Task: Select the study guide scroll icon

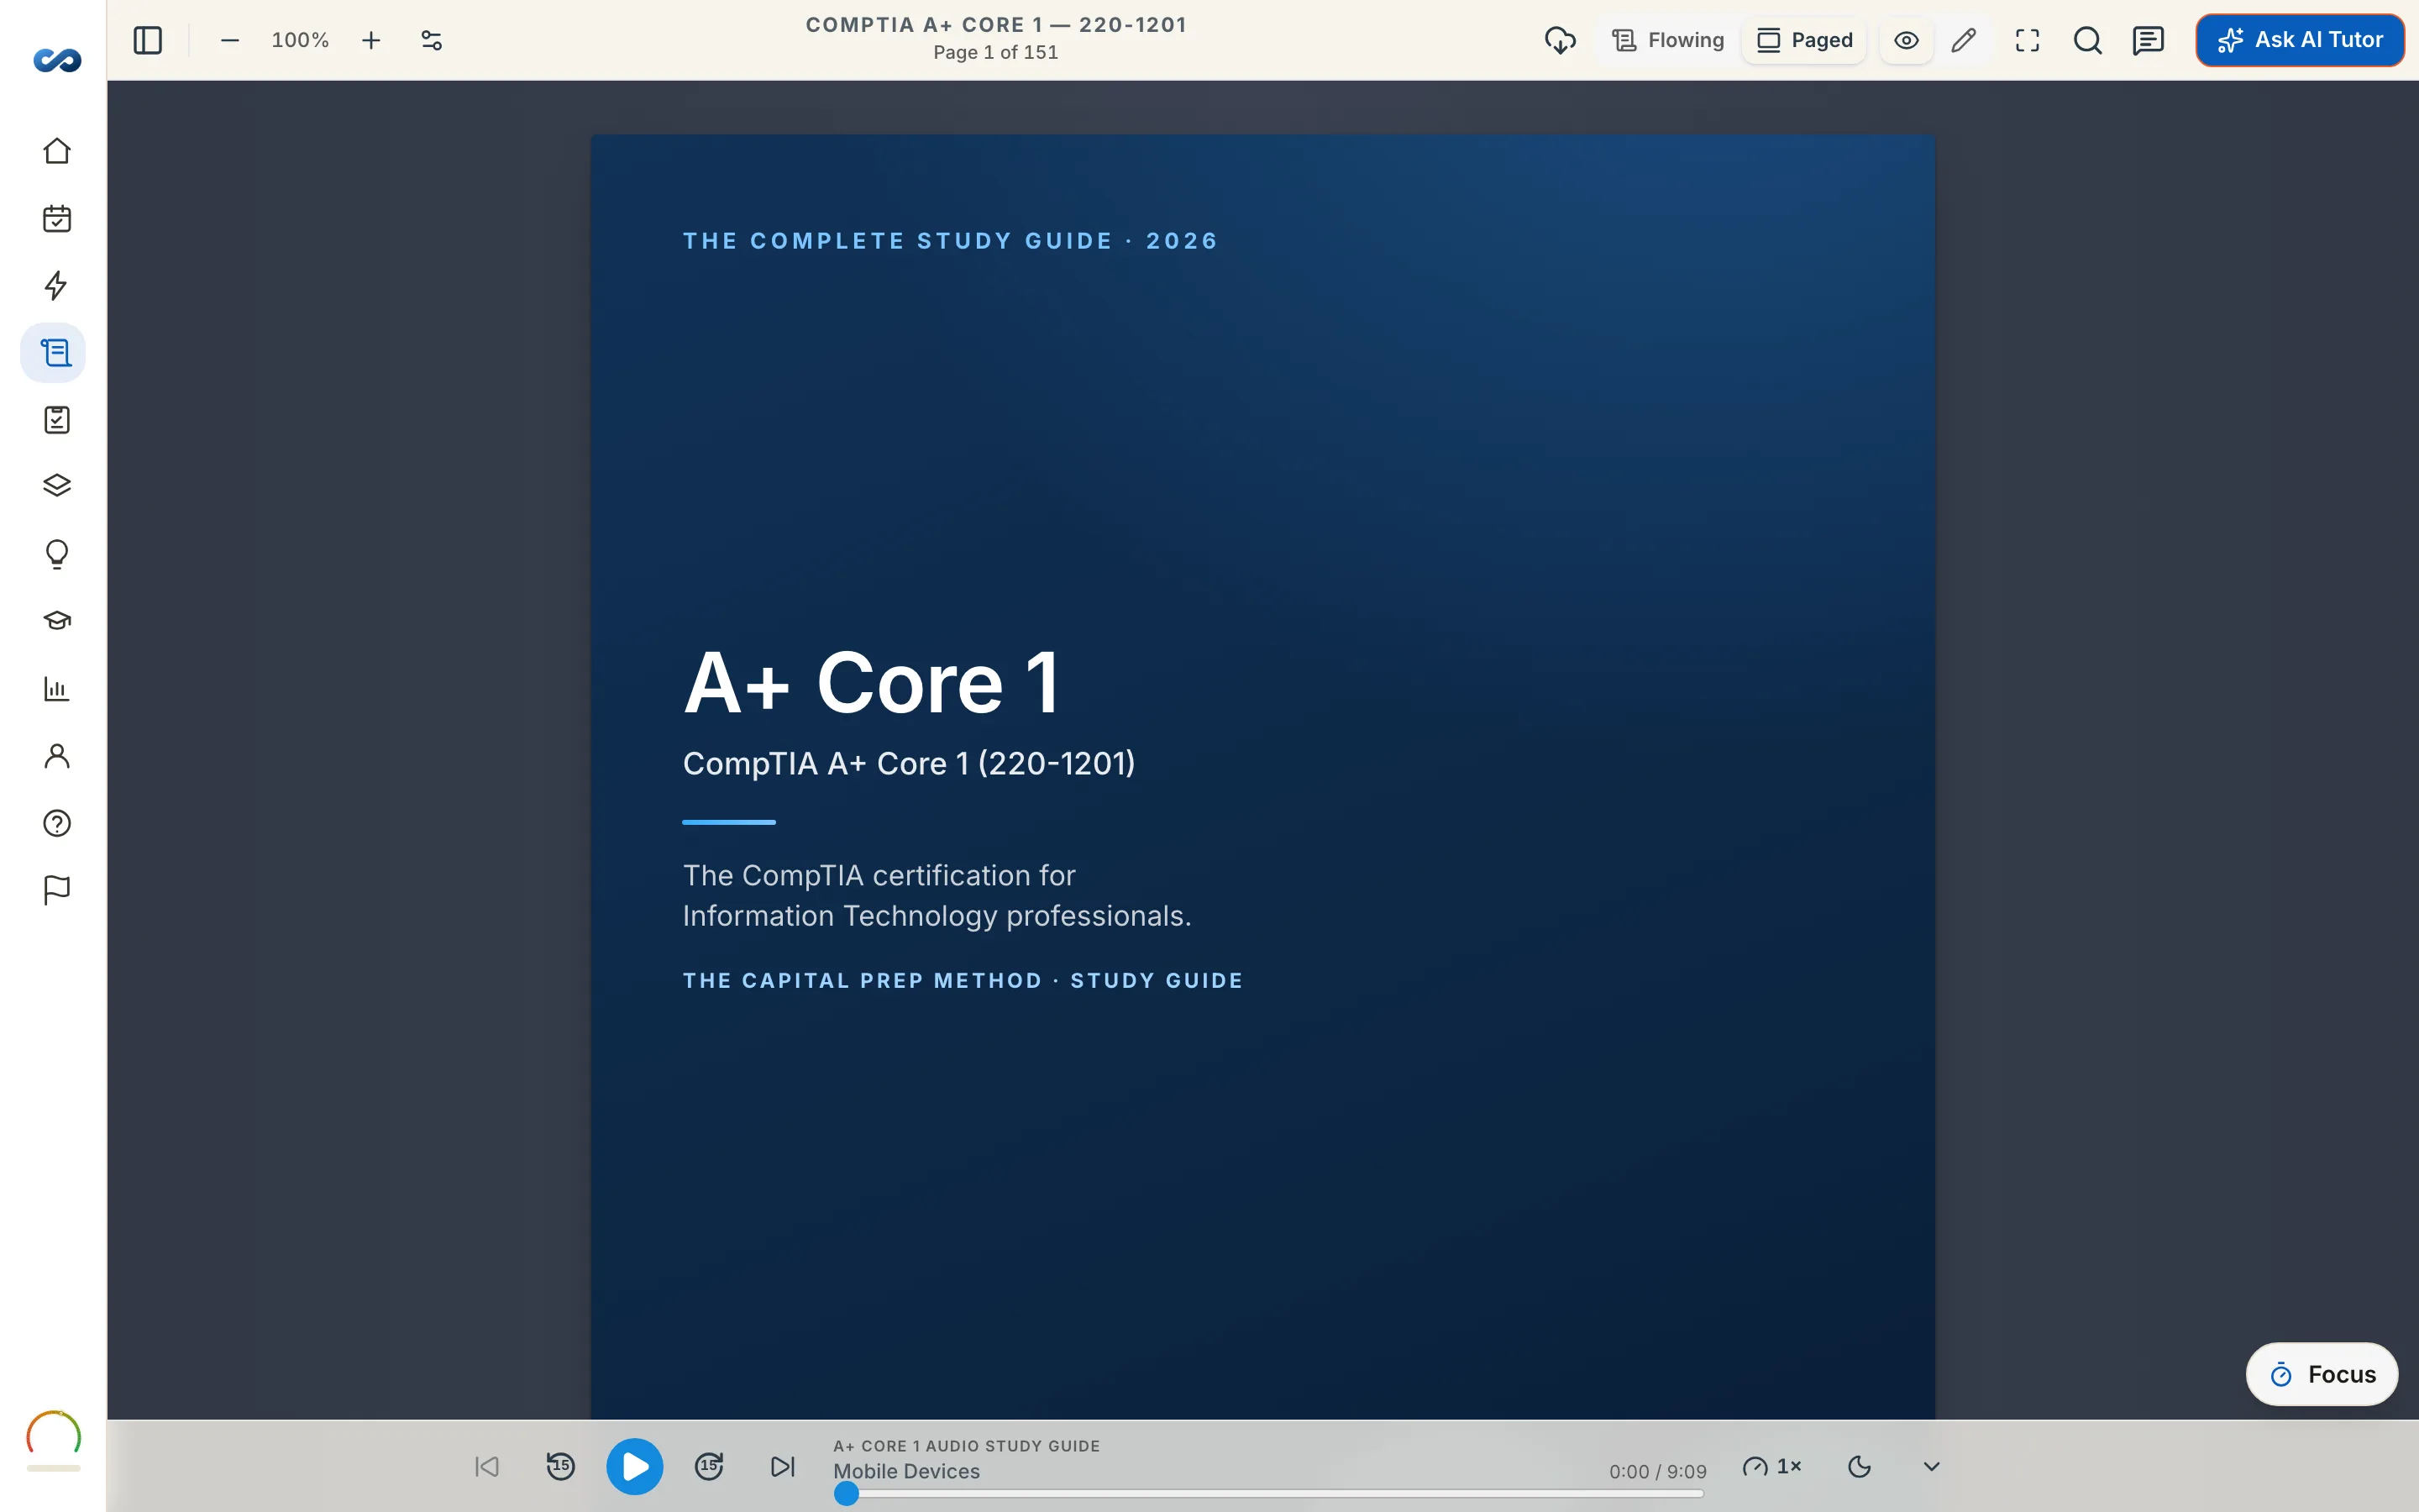Action: click(x=55, y=352)
